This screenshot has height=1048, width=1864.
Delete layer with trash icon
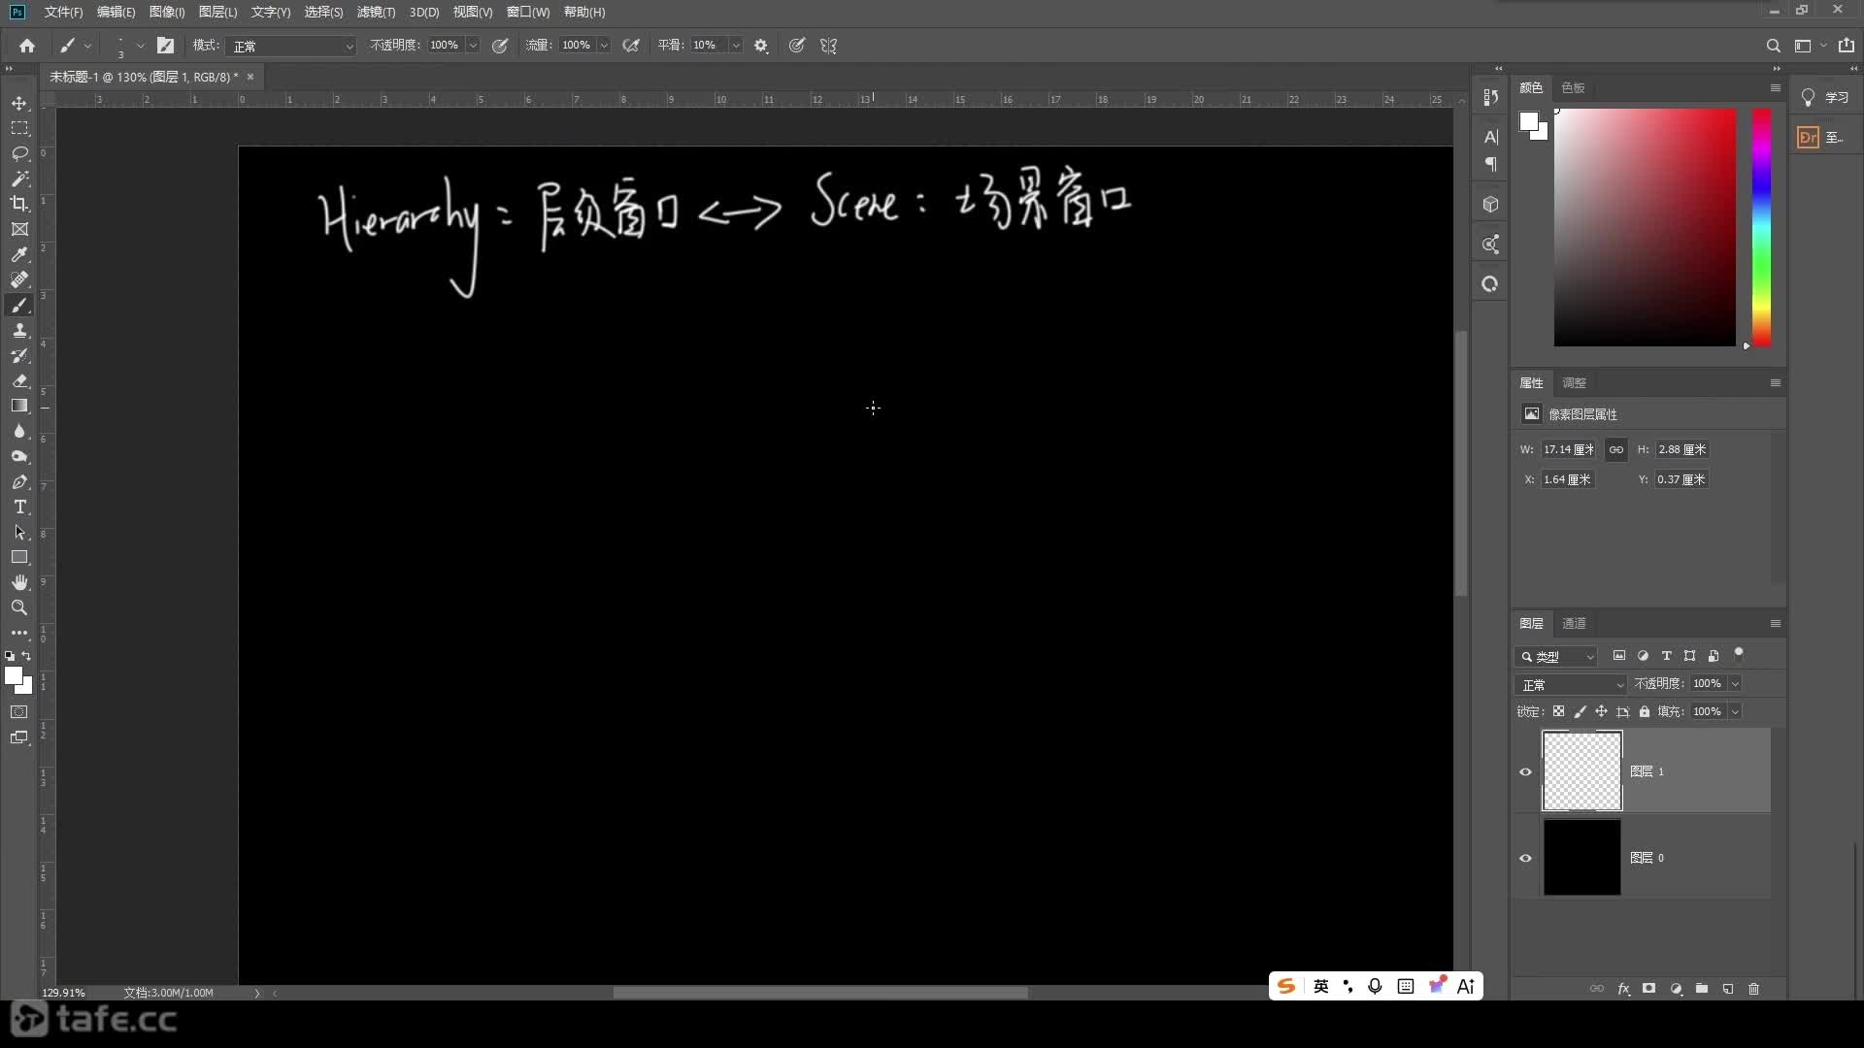(x=1753, y=989)
